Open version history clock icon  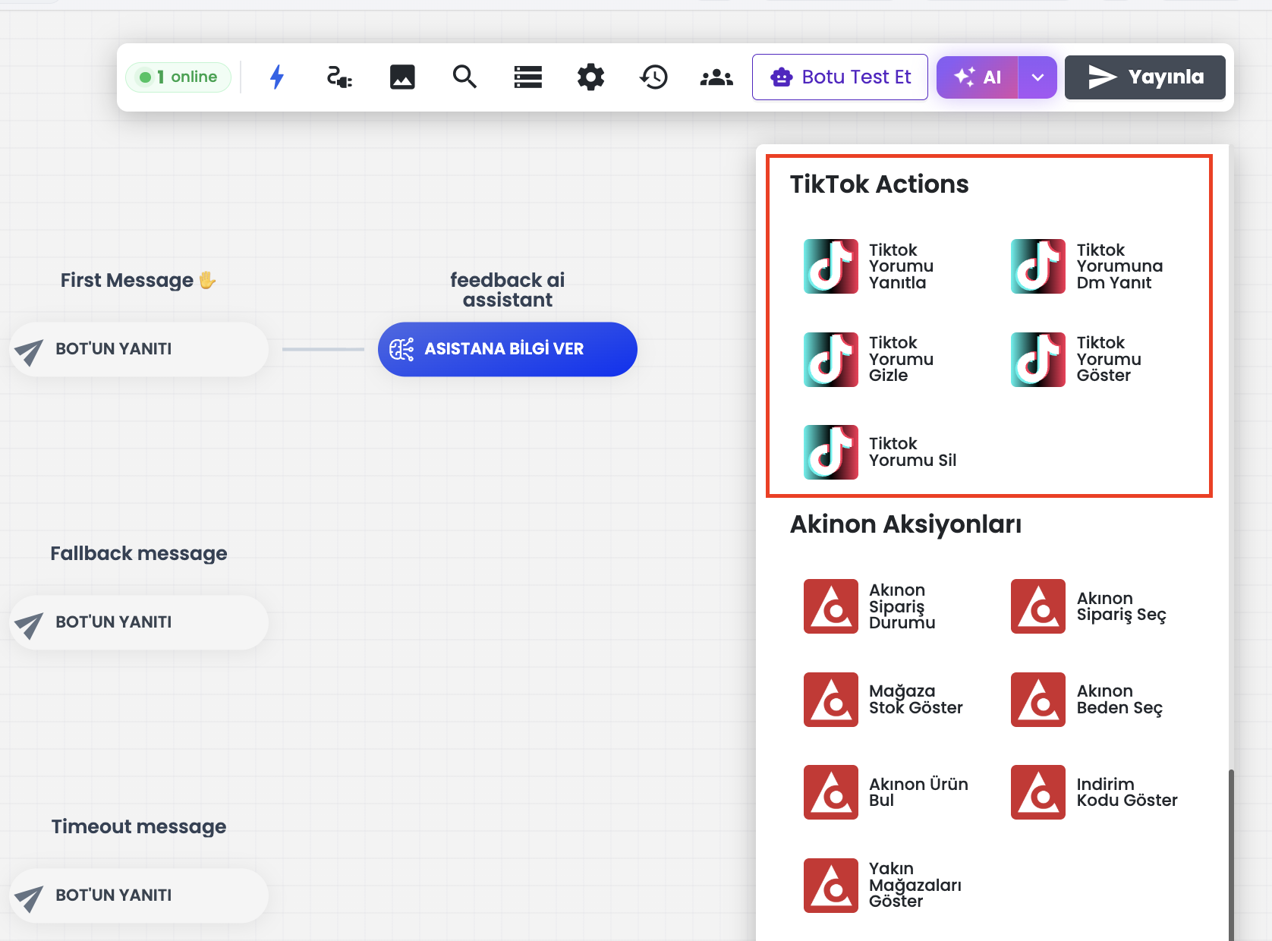pyautogui.click(x=653, y=77)
